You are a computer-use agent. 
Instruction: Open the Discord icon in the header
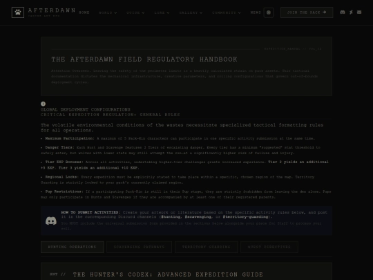[343, 12]
